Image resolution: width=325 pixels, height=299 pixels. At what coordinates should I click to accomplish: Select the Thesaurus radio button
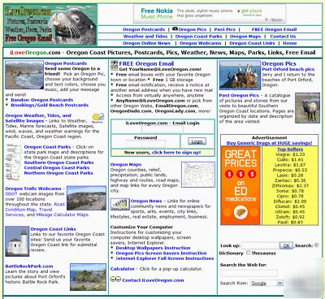pyautogui.click(x=249, y=253)
